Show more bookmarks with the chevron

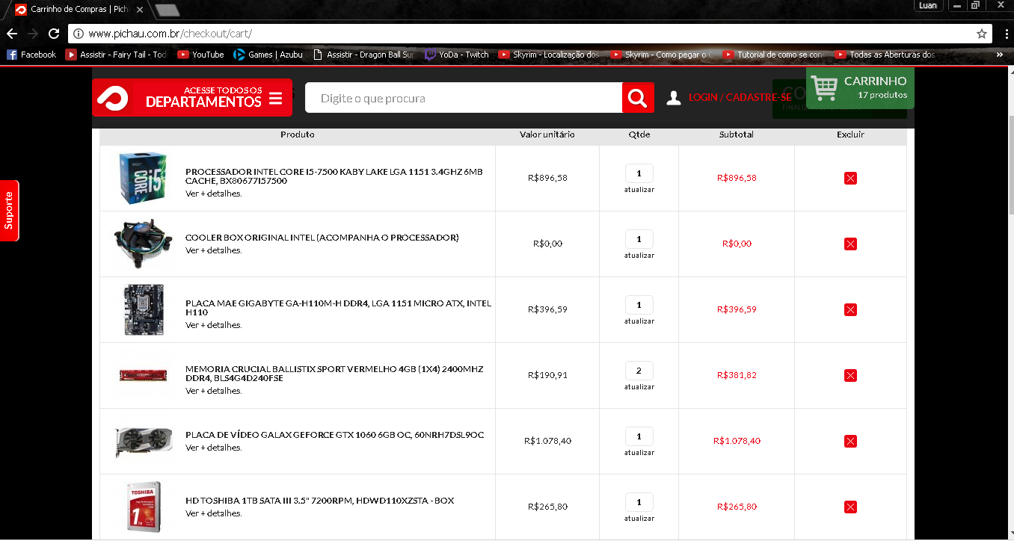[1000, 55]
